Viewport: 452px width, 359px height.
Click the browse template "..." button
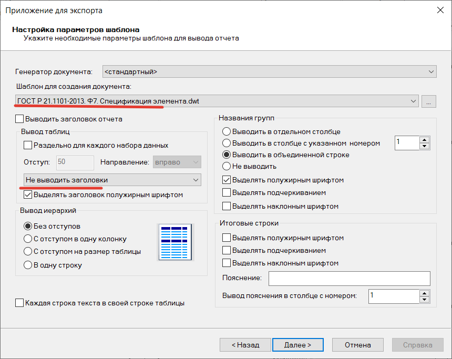click(428, 102)
